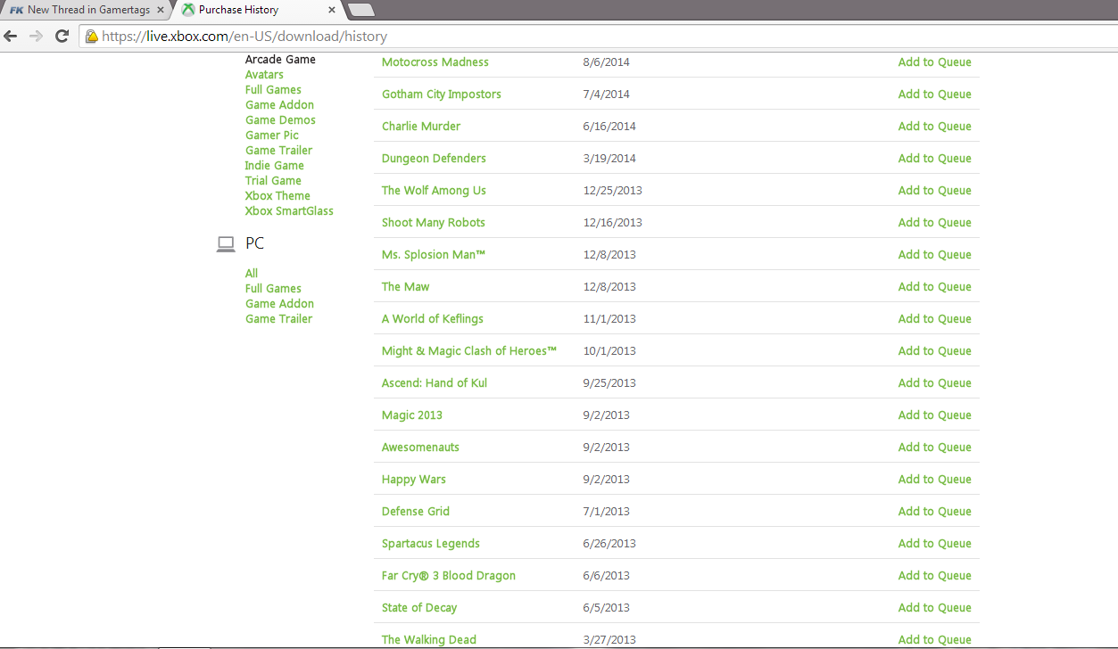The image size is (1118, 649).
Task: Open Happy Wars title
Action: (x=414, y=480)
